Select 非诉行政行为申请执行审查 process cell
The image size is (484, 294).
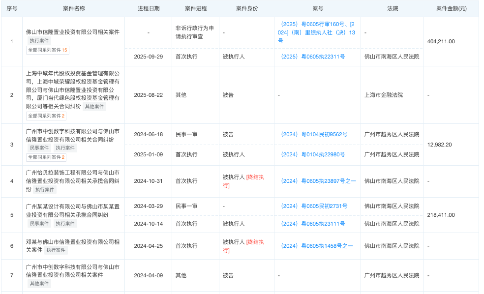pos(194,32)
